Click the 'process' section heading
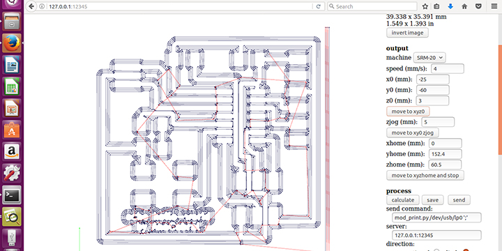Screen dimensions: 502x251 [x=399, y=191]
